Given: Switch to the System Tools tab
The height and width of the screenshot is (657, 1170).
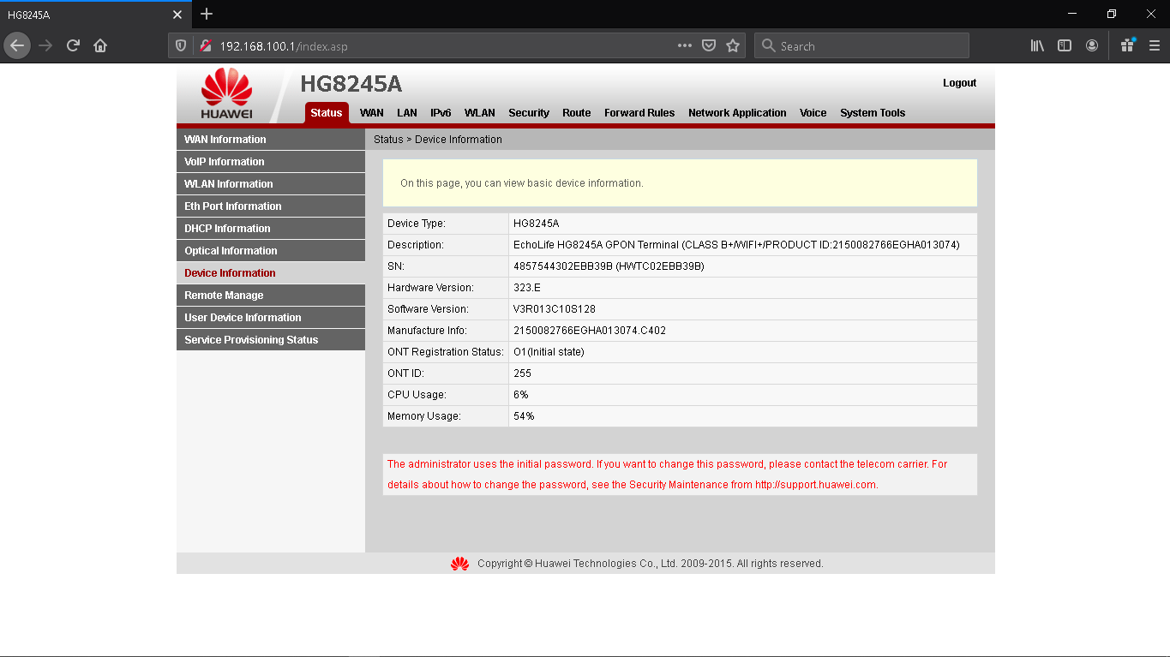Looking at the screenshot, I should pyautogui.click(x=872, y=112).
